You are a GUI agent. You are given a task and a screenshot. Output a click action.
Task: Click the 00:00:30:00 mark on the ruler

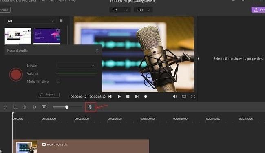(x=49, y=119)
